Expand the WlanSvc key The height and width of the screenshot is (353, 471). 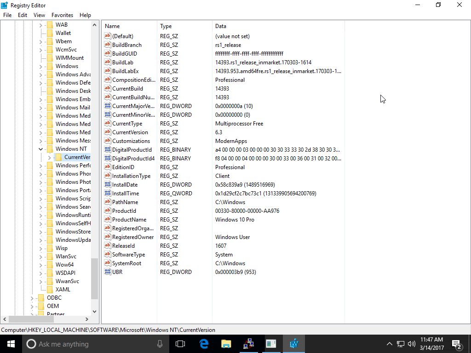tap(41, 256)
